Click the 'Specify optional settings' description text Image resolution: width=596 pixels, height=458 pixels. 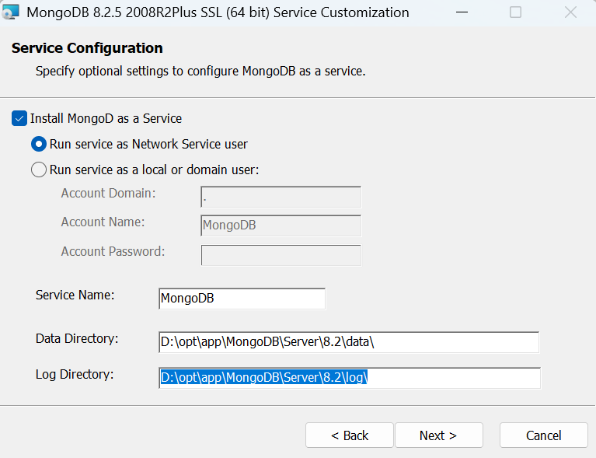200,71
